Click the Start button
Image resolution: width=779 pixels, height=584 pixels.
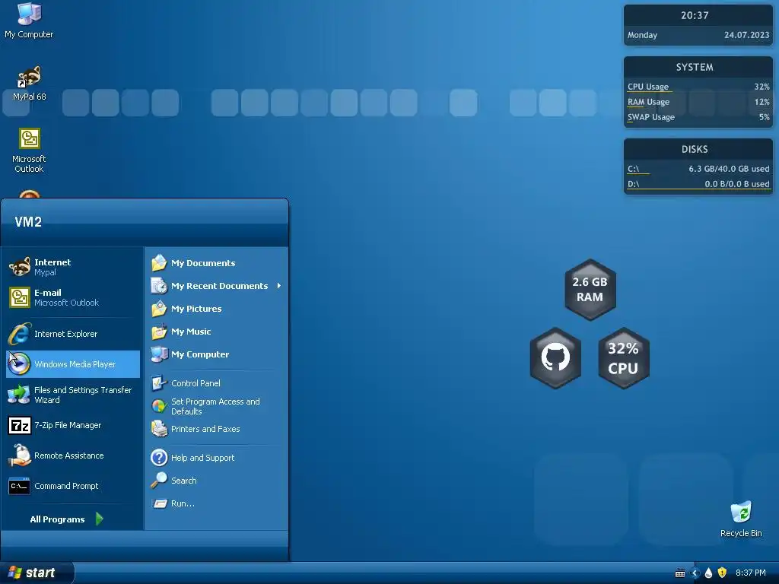point(37,573)
